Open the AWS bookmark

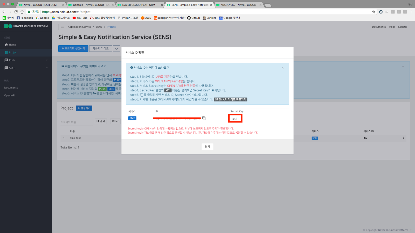[x=146, y=18]
